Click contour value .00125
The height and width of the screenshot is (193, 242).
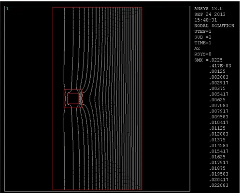tap(217, 71)
